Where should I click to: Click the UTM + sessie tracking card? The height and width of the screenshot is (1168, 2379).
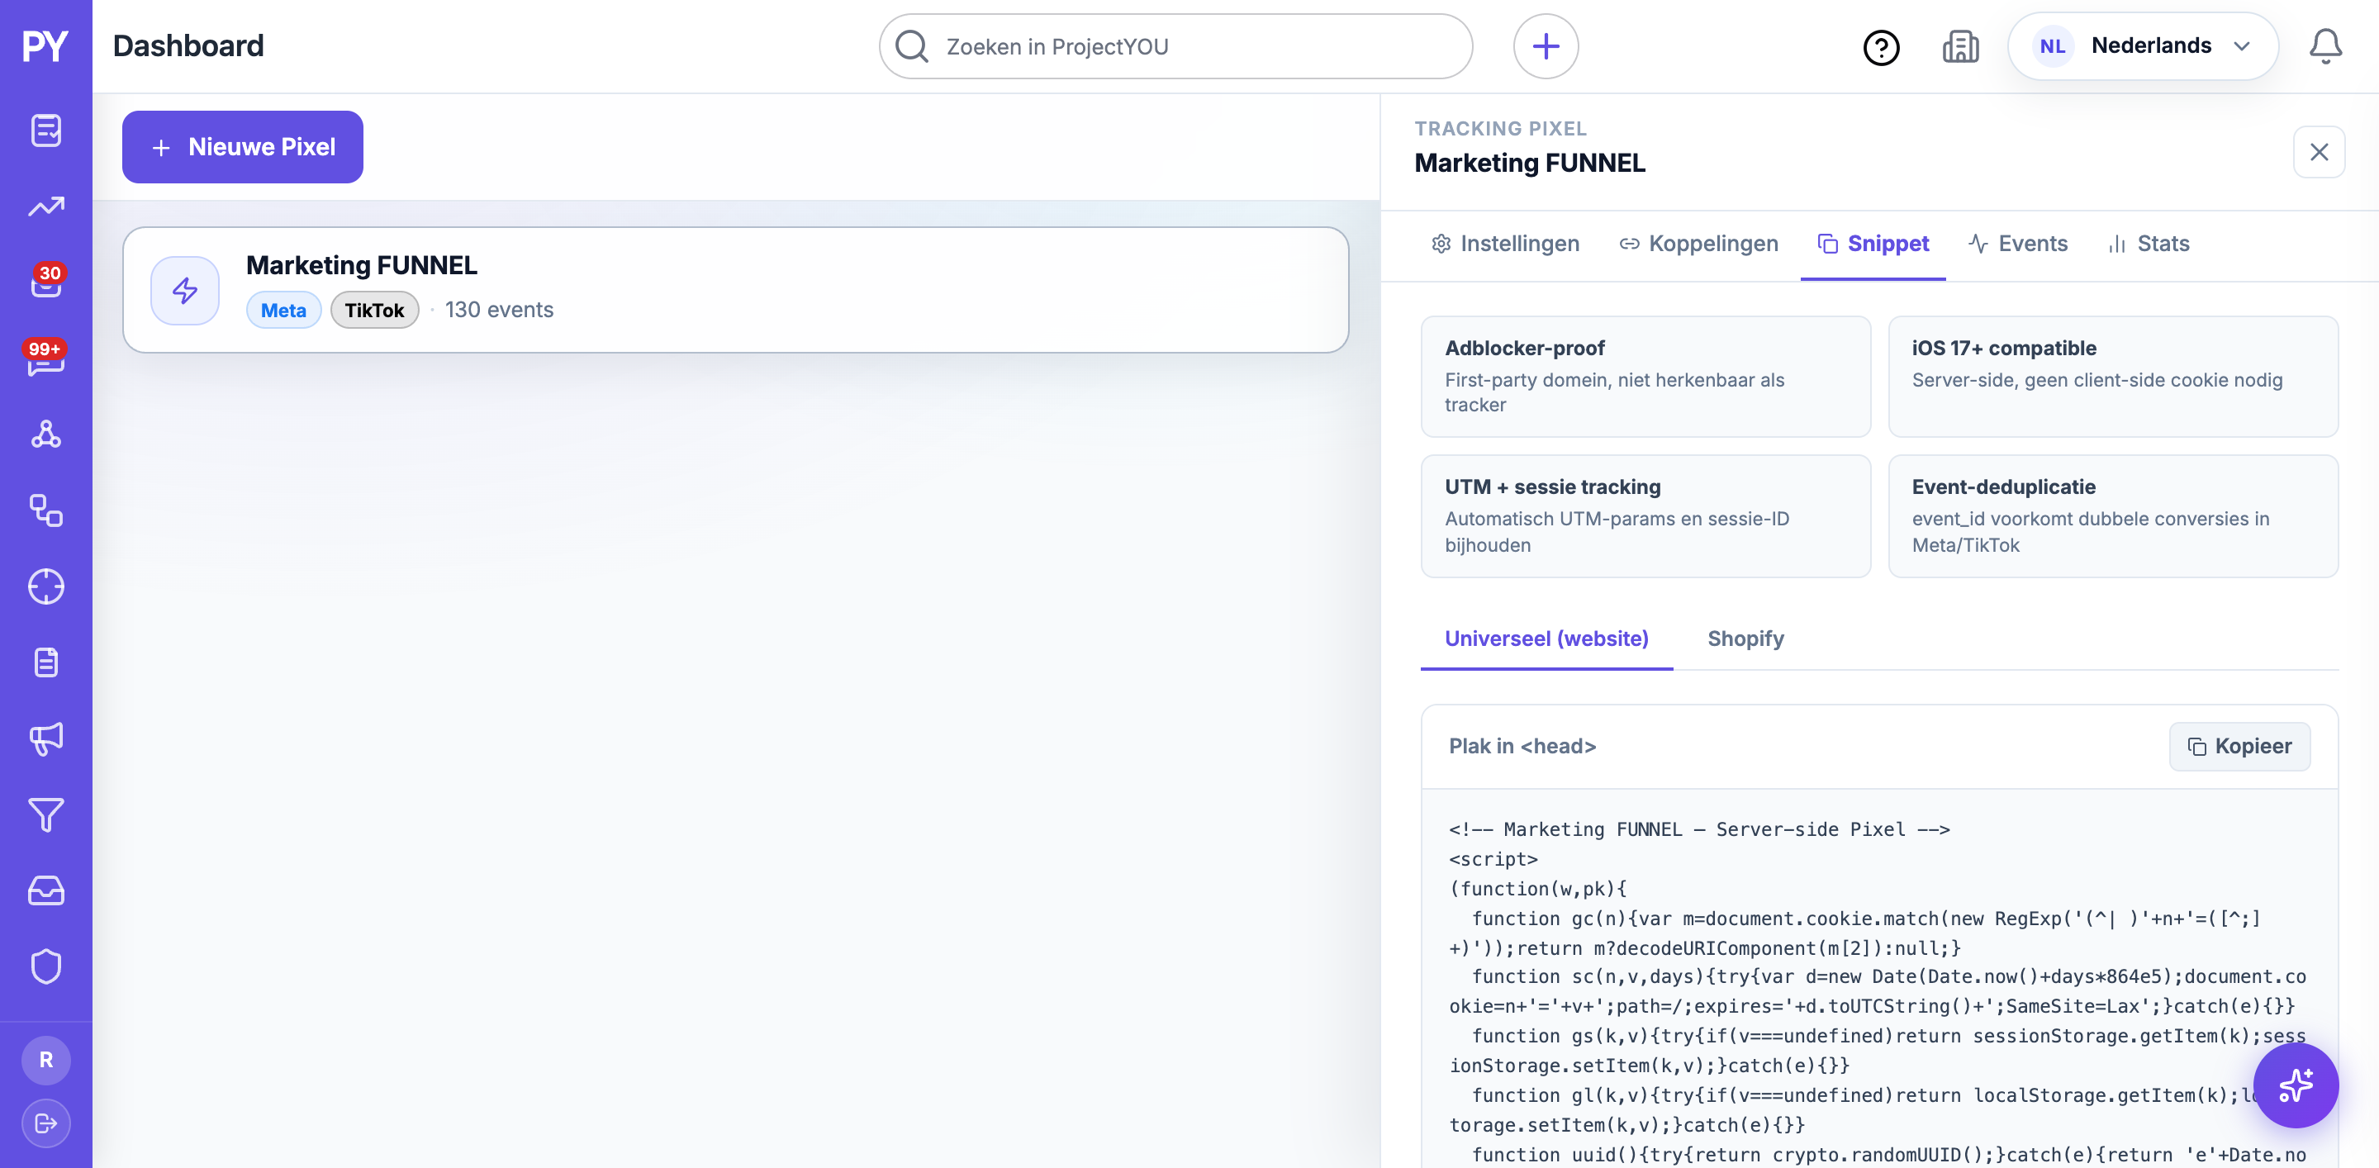point(1645,515)
